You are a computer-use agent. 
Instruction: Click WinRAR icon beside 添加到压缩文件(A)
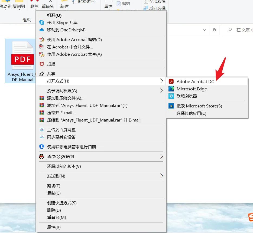pyautogui.click(x=42, y=98)
